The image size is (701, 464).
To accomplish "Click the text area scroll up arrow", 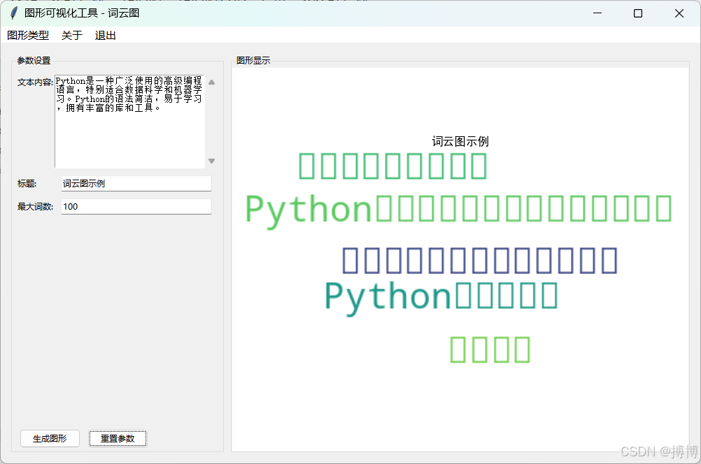I will point(212,82).
